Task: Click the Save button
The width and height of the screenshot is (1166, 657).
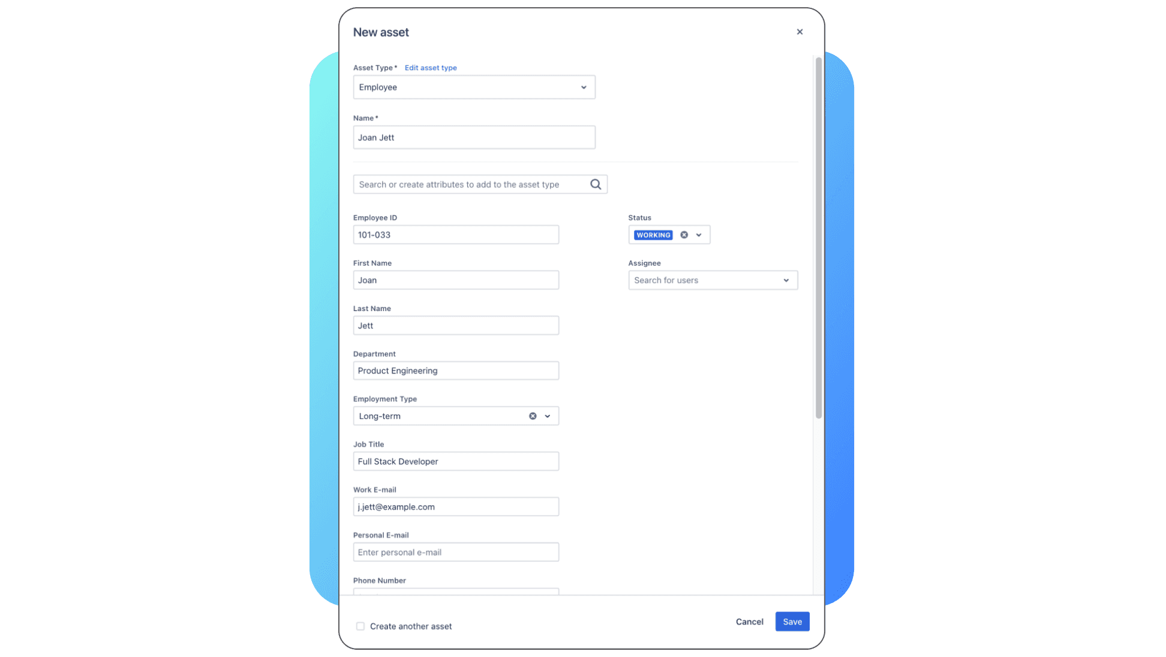Action: 792,621
